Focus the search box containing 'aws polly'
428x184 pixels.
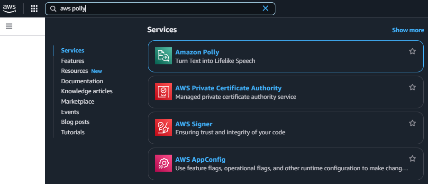pyautogui.click(x=160, y=9)
